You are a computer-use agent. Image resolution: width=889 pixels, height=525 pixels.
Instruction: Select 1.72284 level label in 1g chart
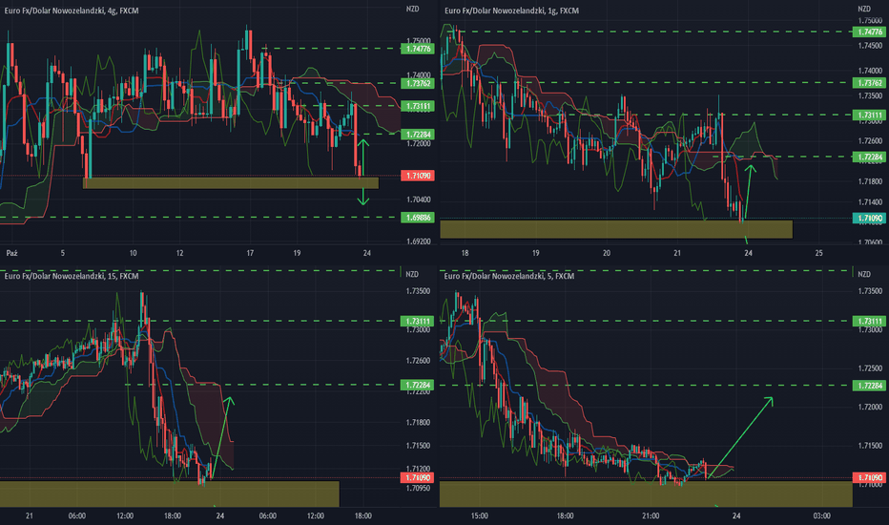[869, 157]
